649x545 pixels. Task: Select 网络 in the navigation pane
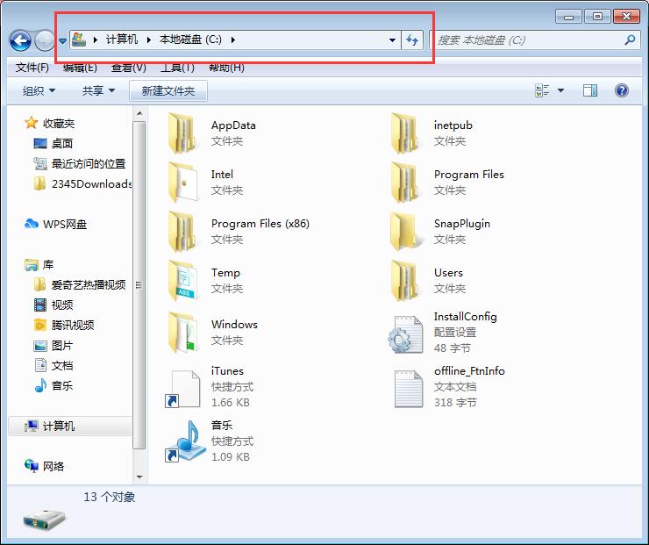53,466
